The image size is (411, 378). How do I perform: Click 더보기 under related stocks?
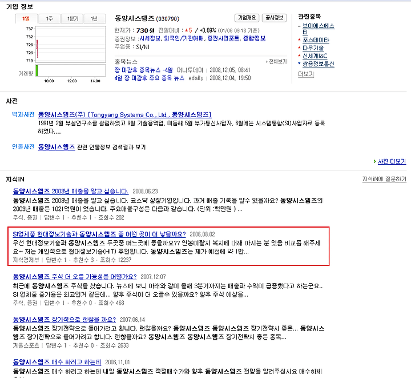tap(306, 74)
